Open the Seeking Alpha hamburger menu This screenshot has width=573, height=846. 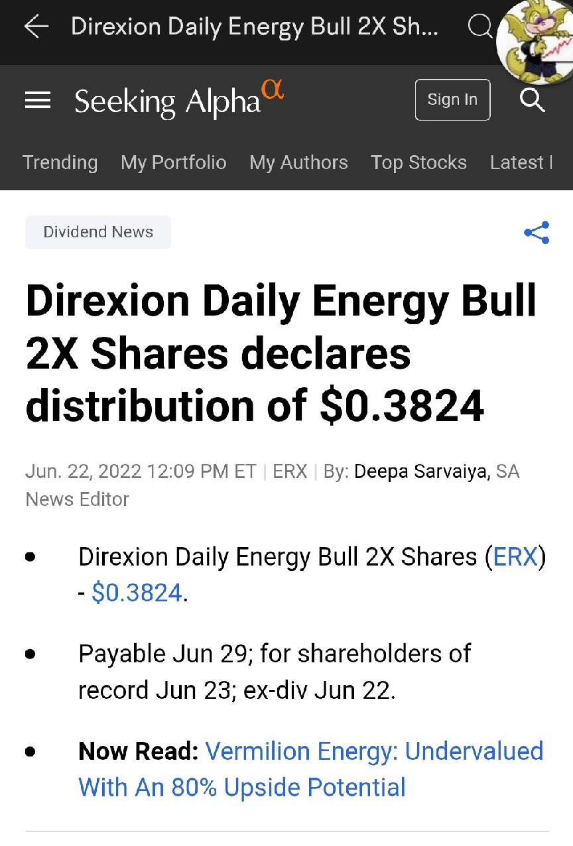click(38, 100)
